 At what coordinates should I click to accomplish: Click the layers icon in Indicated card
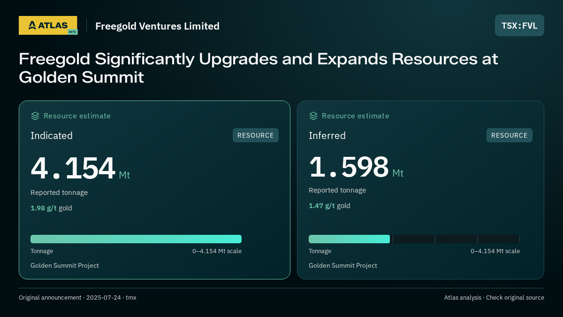[x=35, y=116]
